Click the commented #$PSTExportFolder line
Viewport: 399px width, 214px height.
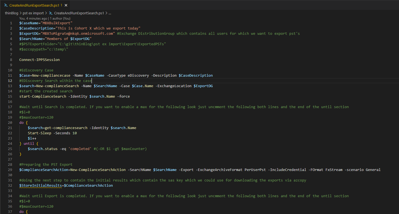coord(93,44)
